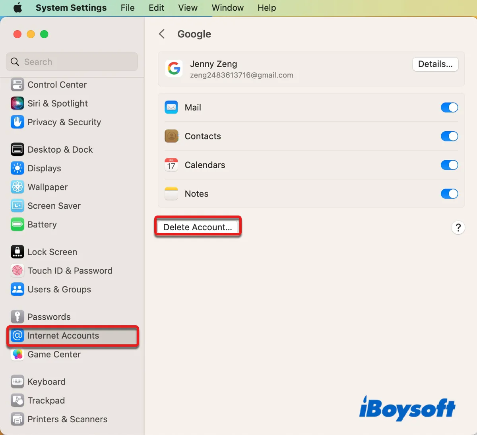Click the Contacts book icon

[171, 136]
